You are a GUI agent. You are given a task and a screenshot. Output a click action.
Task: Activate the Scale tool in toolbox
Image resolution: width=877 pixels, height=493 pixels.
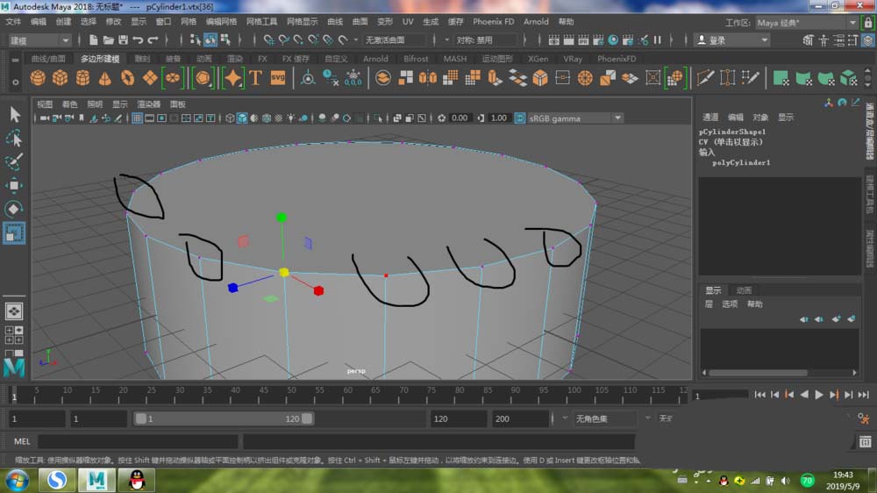coord(15,232)
